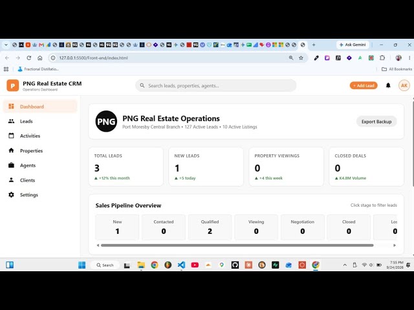The height and width of the screenshot is (310, 414).
Task: Bookmark this page with the star icon
Action: point(301,57)
